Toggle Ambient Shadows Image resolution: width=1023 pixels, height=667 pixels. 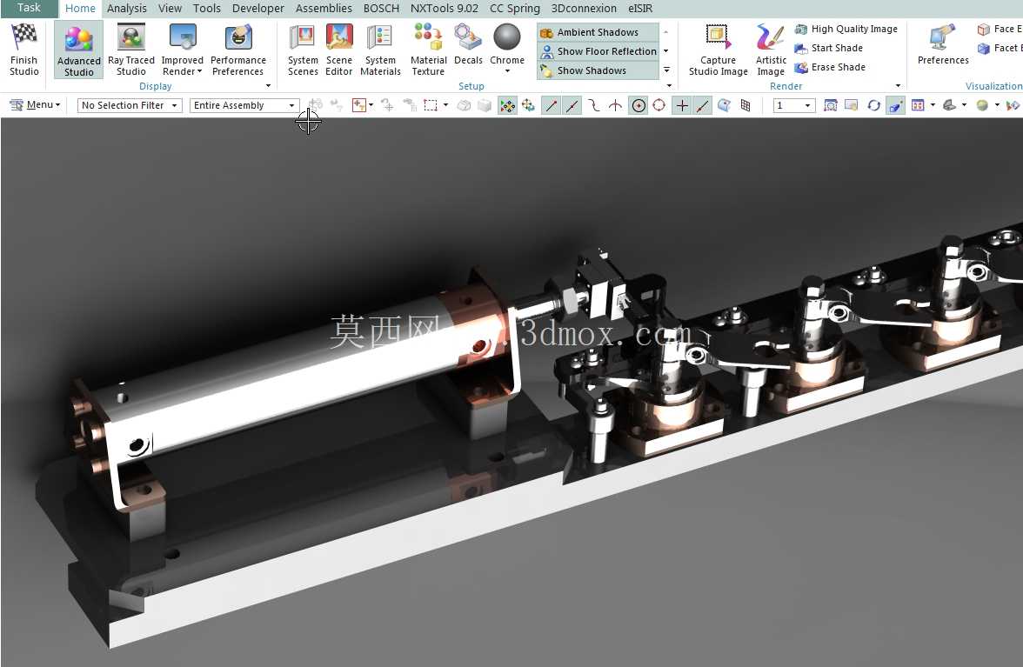pyautogui.click(x=598, y=32)
